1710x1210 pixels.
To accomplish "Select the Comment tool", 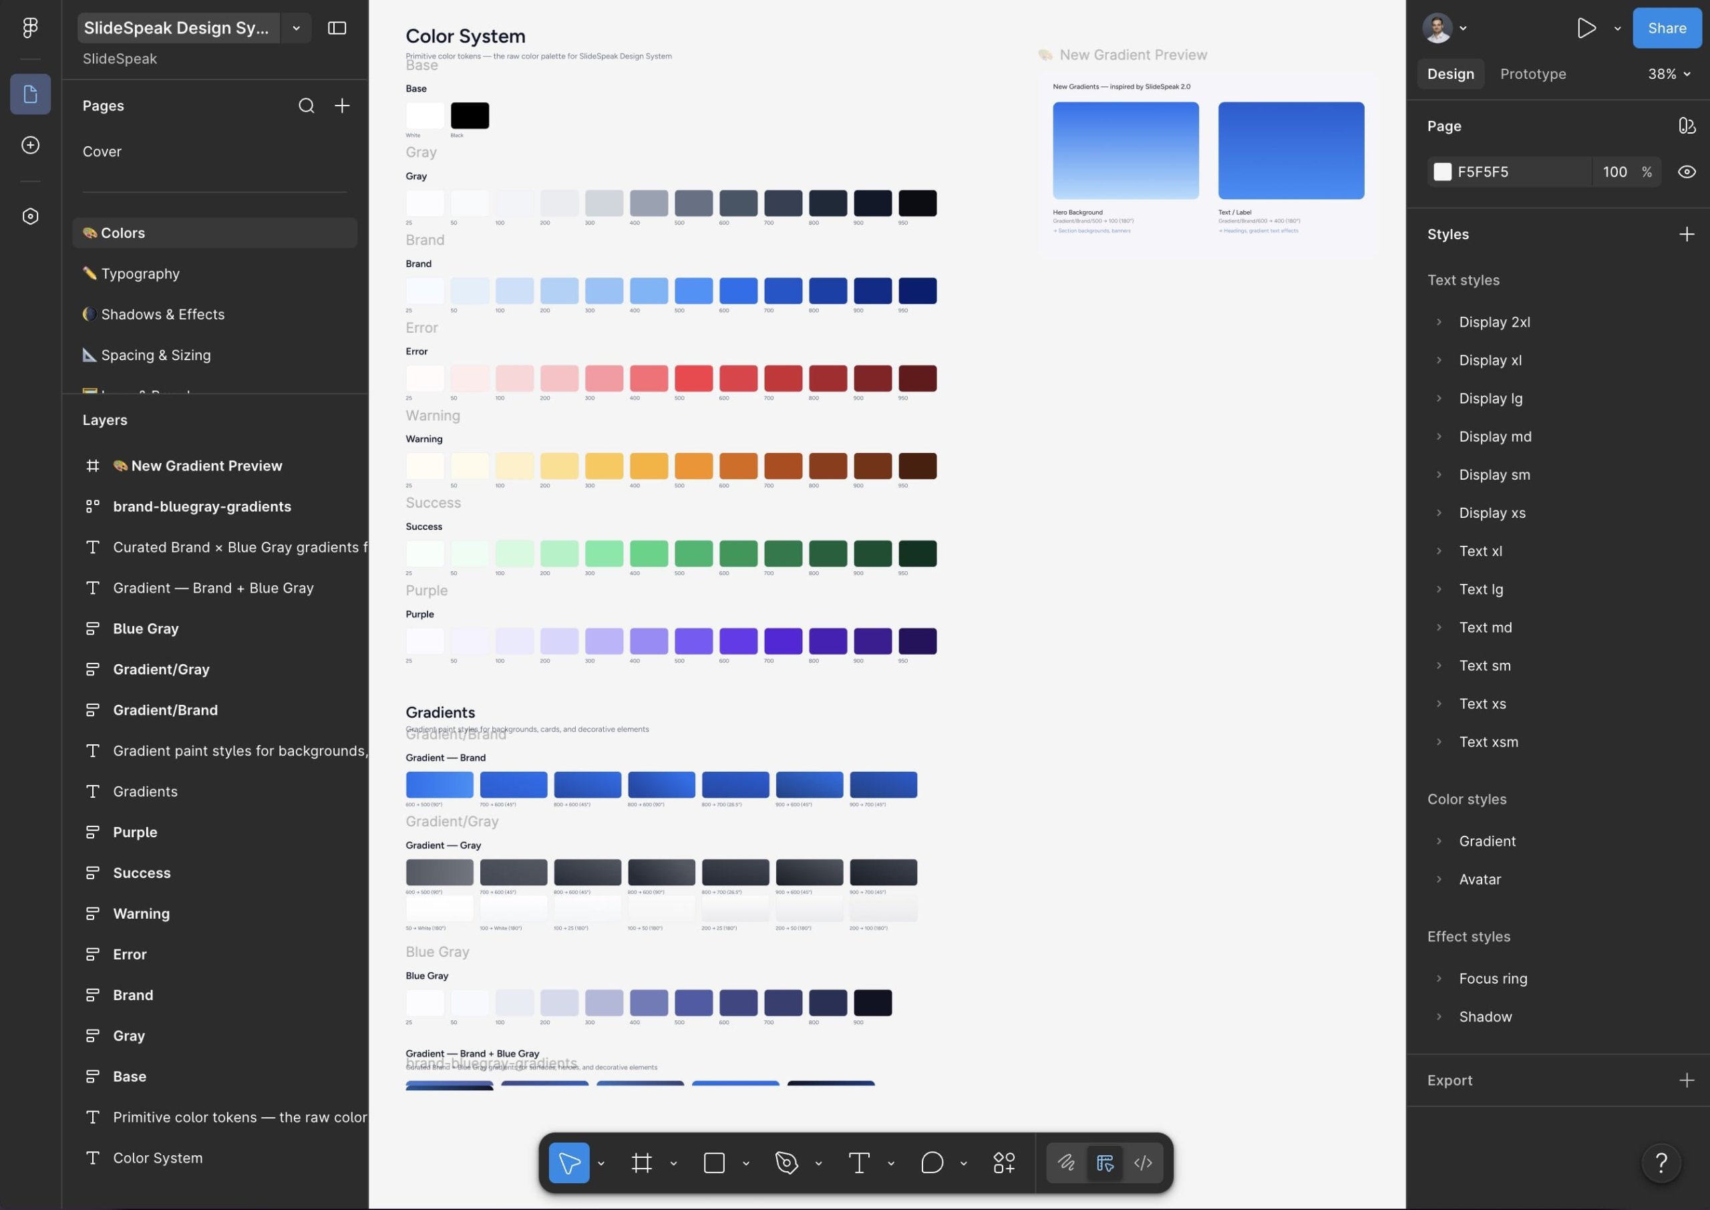I will tap(932, 1163).
